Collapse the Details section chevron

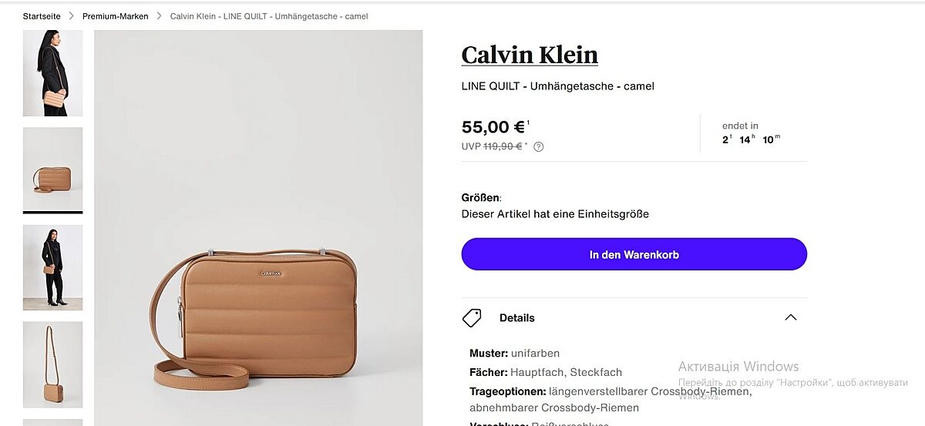tap(790, 317)
